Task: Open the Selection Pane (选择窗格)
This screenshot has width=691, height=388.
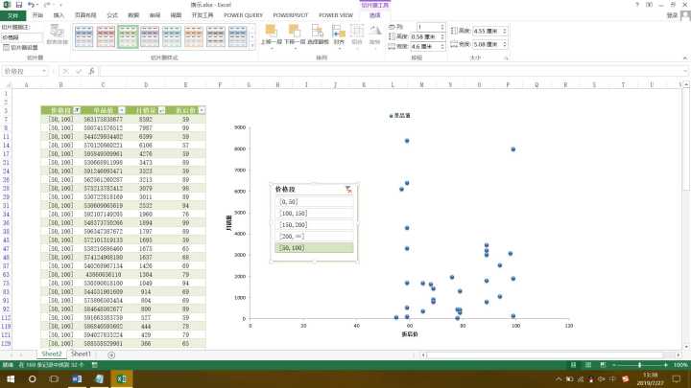Action: [318, 34]
